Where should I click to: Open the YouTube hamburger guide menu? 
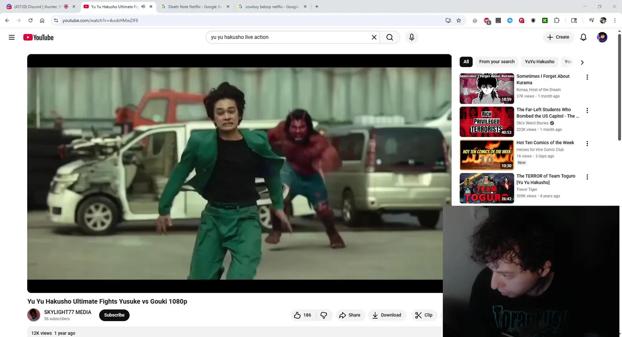[12, 37]
